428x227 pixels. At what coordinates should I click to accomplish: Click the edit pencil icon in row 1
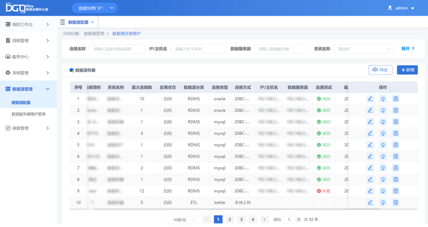click(370, 99)
